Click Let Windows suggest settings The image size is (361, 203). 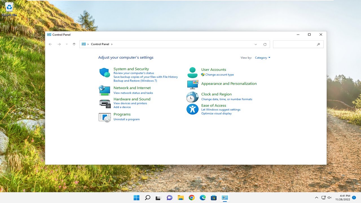221,110
